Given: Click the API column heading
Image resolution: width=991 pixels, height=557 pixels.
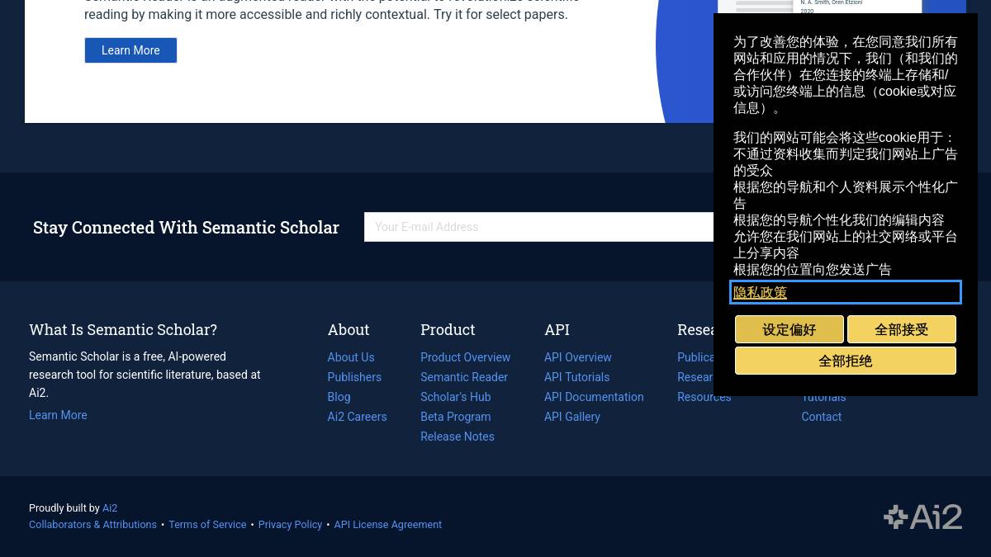Looking at the screenshot, I should click(557, 329).
